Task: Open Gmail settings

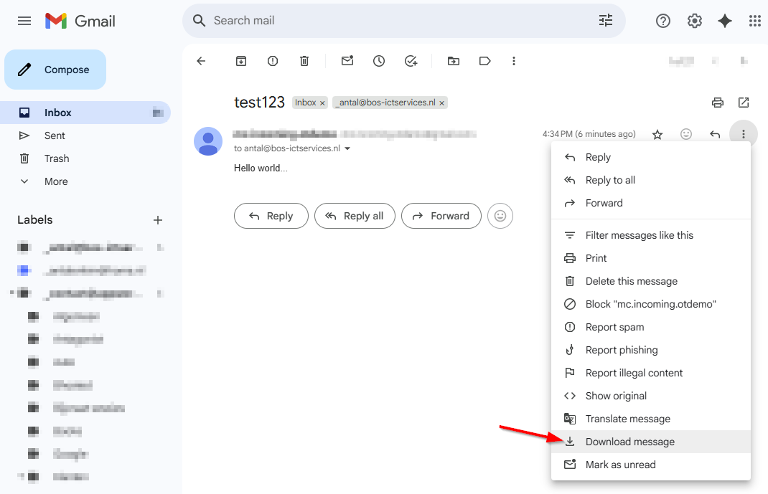Action: 694,21
